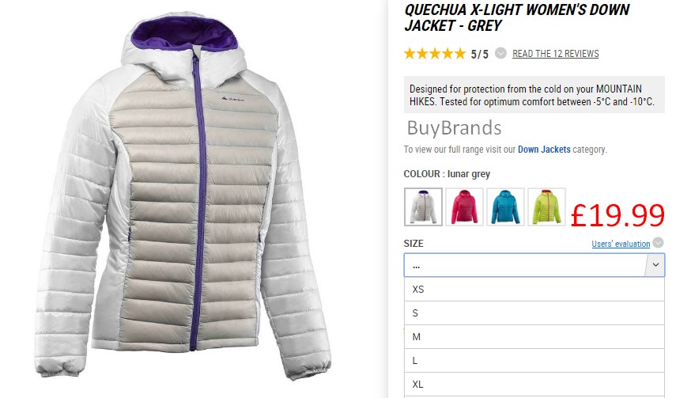Choose the pink jacket colour thumbnail

coord(464,207)
